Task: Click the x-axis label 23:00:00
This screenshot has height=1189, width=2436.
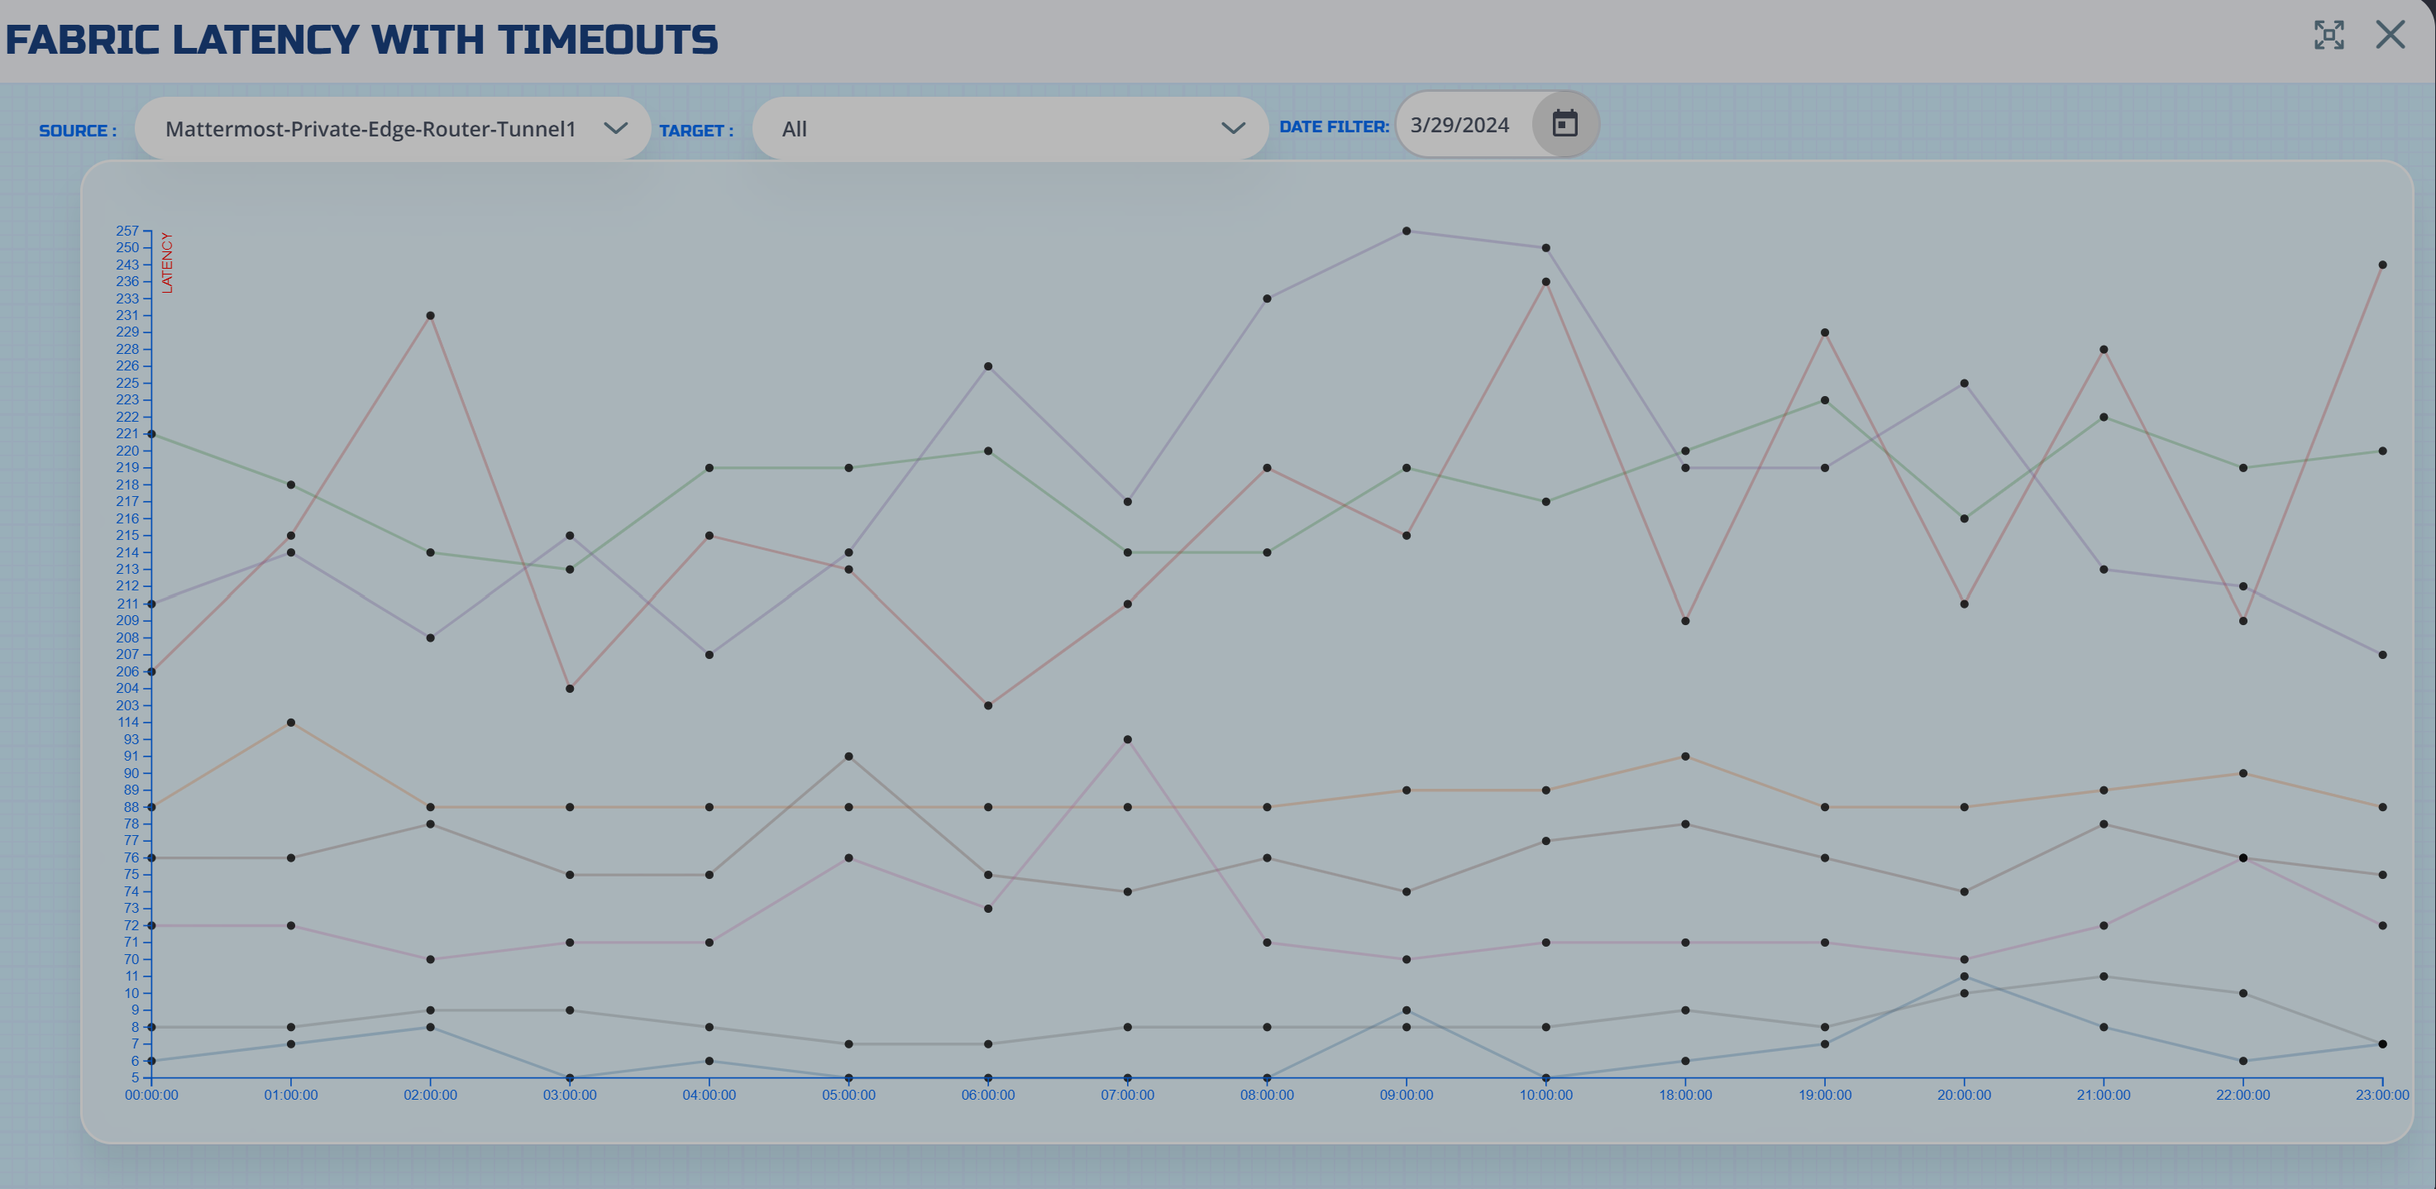Action: [x=2382, y=1096]
